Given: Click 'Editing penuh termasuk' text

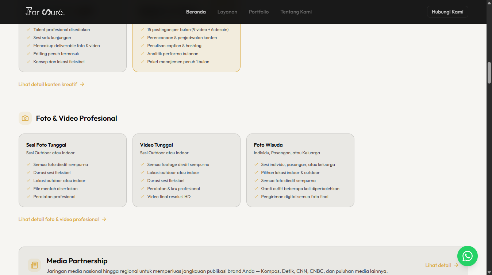Looking at the screenshot, I should coord(56,54).
